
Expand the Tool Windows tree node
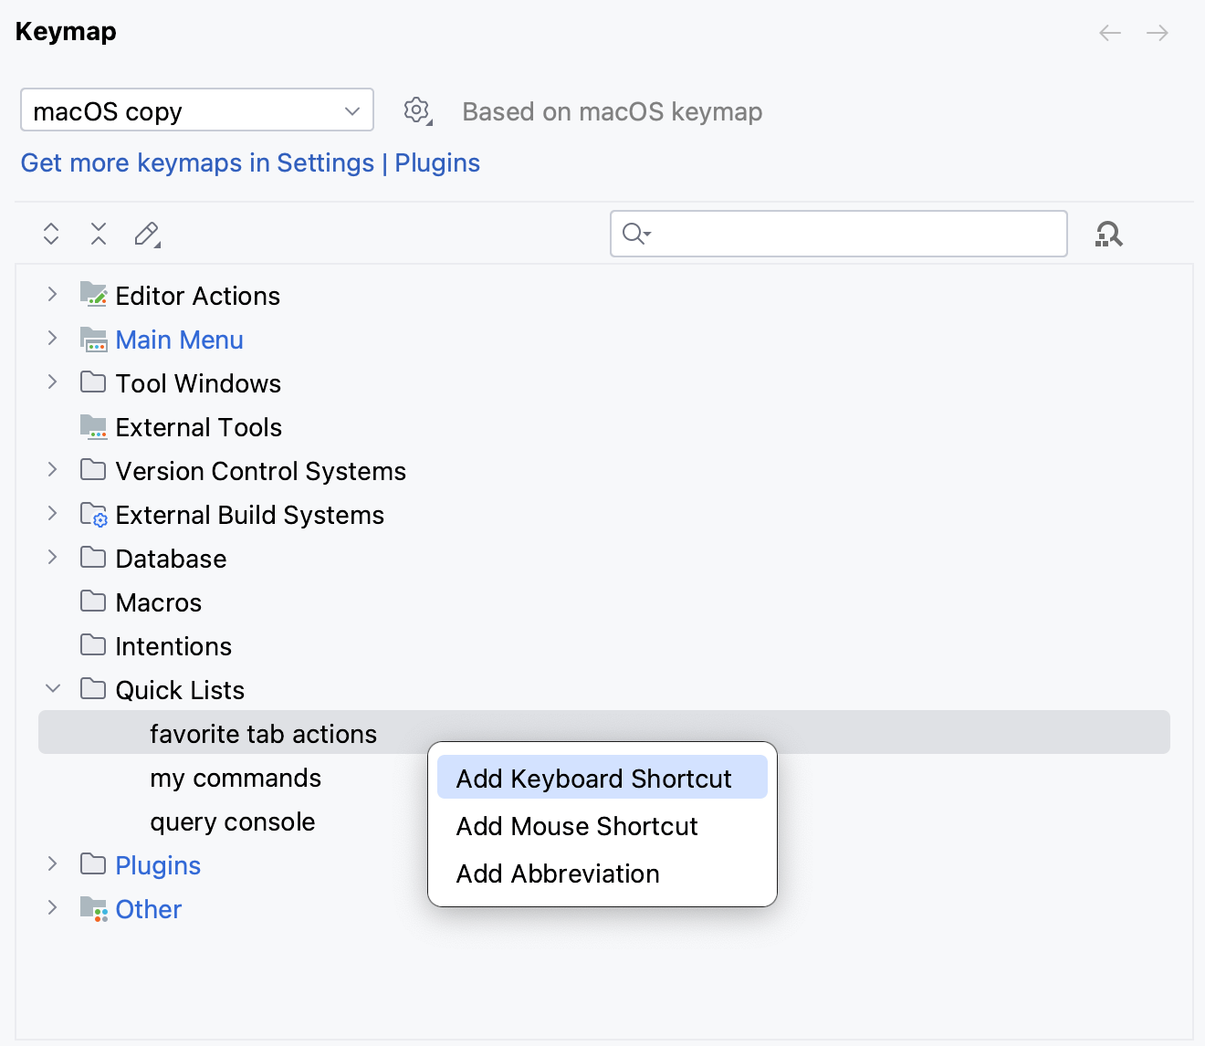[52, 382]
